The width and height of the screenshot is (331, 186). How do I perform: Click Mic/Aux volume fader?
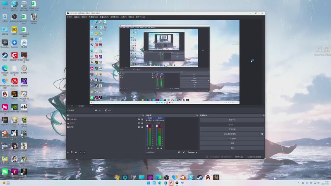click(157, 135)
